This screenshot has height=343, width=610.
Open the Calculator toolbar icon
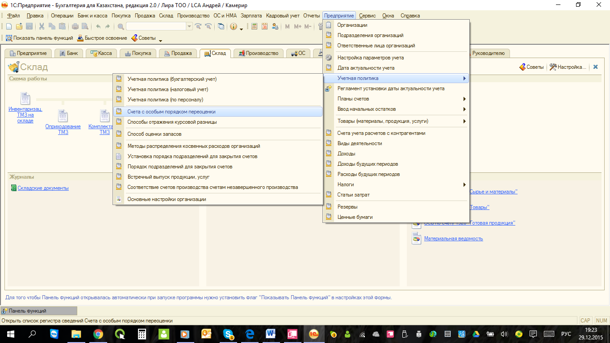255,26
